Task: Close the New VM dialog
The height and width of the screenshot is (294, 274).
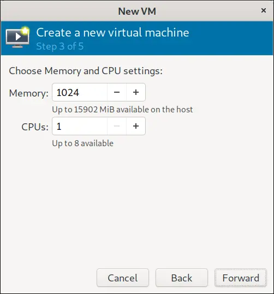Action: click(264, 10)
